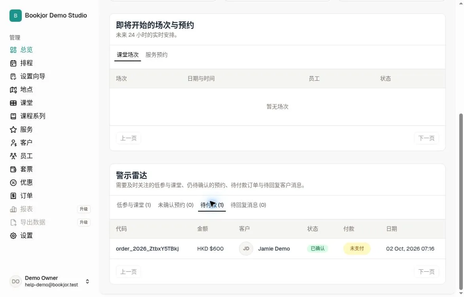Click the 代码 column header
The width and height of the screenshot is (464, 297).
click(x=121, y=229)
